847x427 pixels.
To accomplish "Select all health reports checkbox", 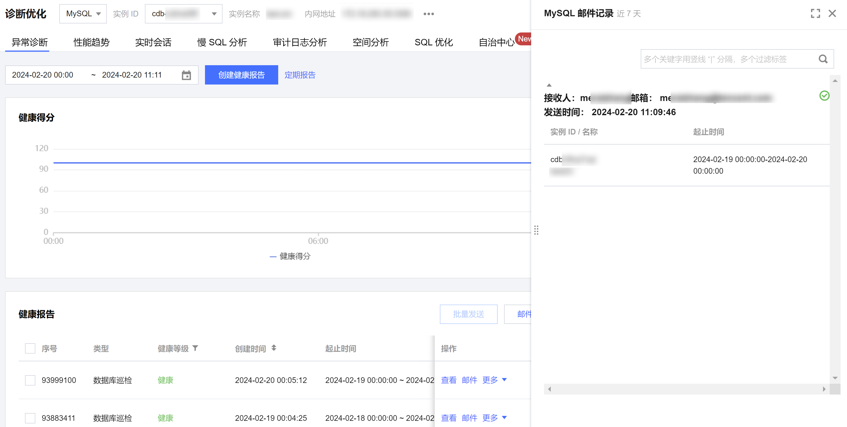I will click(x=30, y=348).
